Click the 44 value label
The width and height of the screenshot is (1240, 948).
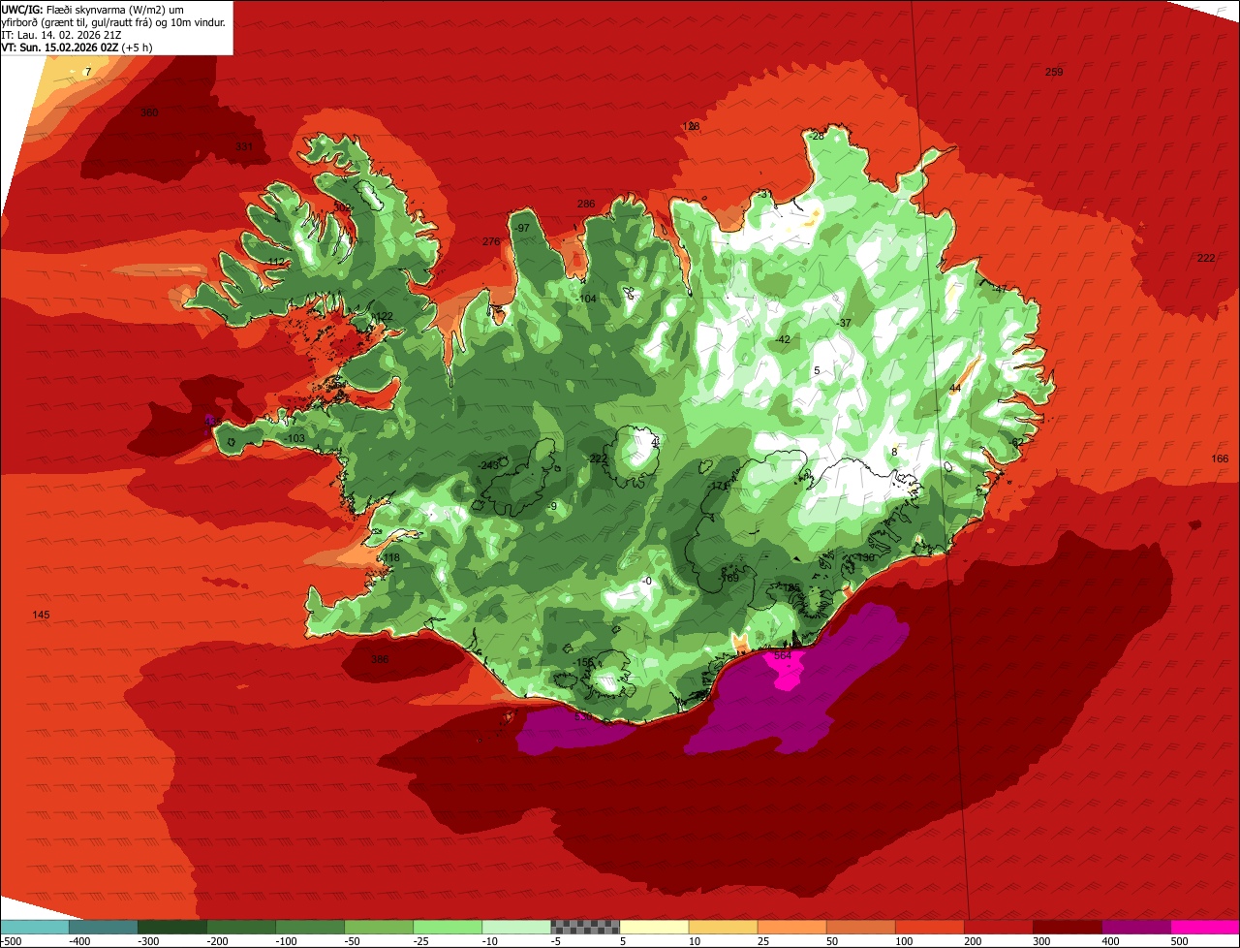tap(955, 389)
